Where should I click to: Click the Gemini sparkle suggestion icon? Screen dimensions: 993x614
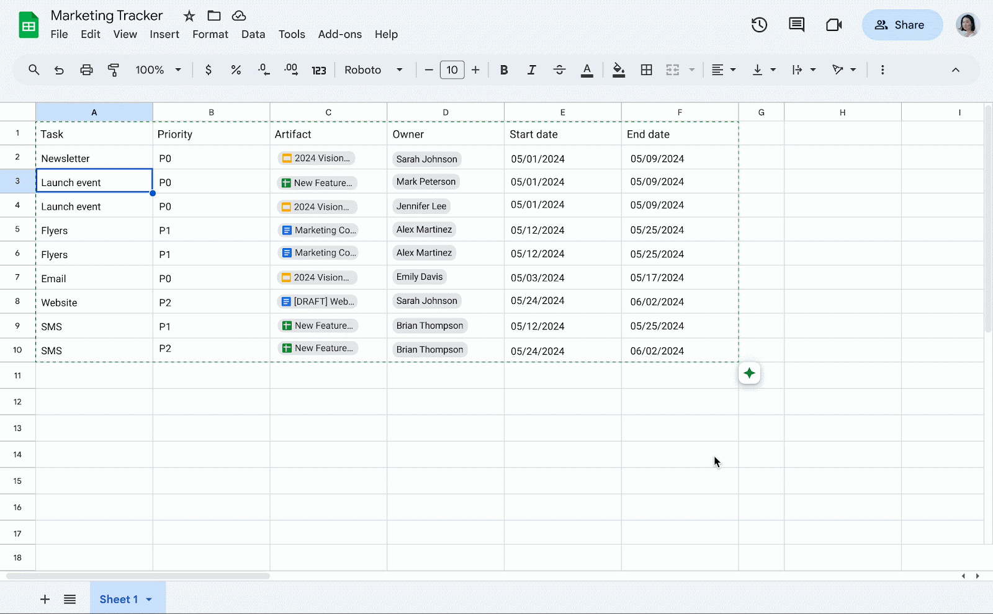749,373
